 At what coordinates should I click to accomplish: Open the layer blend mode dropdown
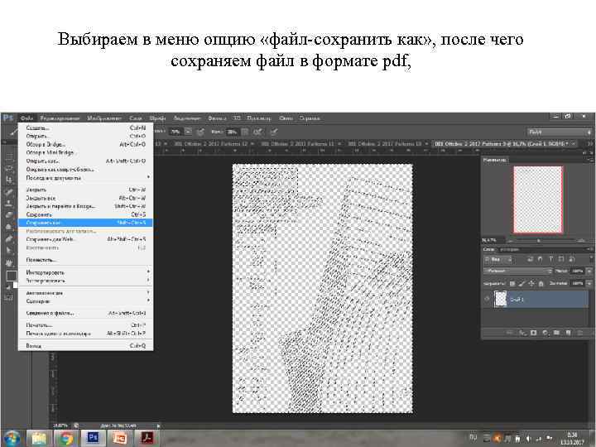[x=517, y=271]
